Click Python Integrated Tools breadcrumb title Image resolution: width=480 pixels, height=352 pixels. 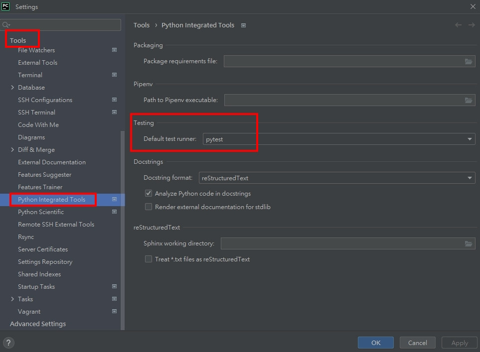coord(198,25)
